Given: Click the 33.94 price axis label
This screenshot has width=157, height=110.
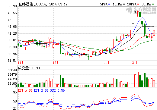Looking at the screenshot, I should pos(12,54).
